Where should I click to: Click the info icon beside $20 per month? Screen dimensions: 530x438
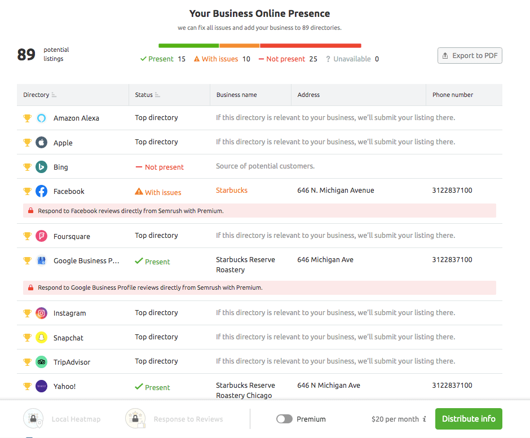425,419
